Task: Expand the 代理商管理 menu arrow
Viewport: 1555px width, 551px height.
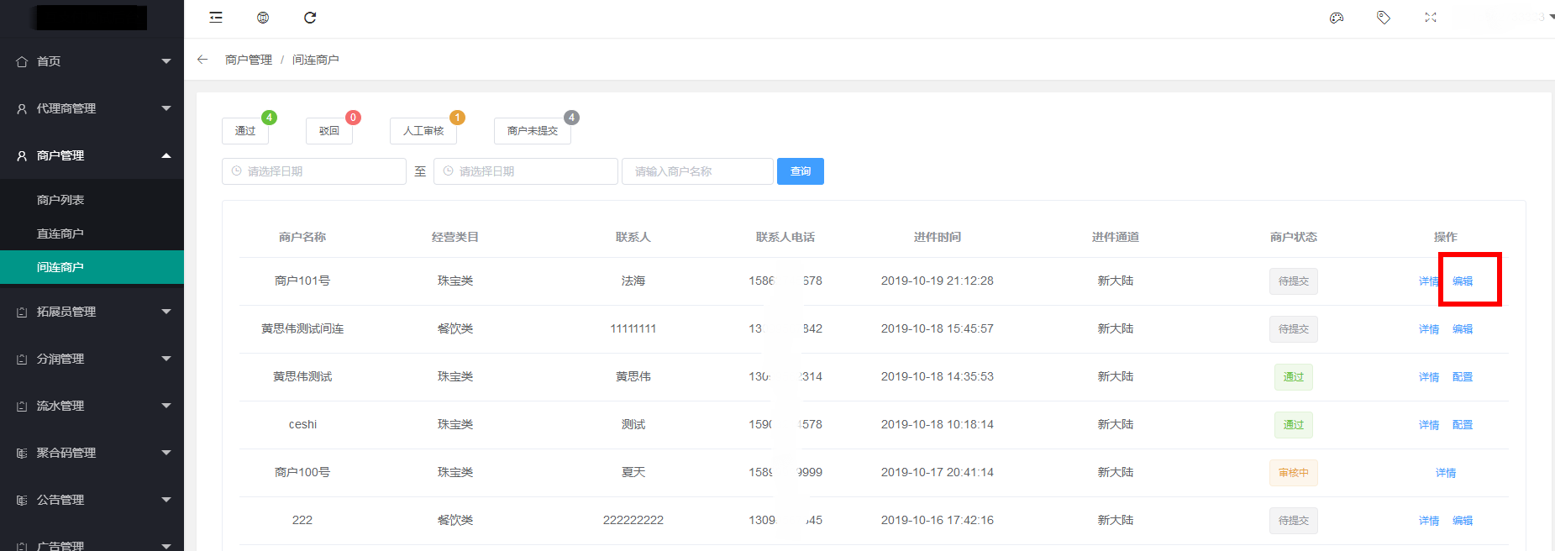Action: (x=166, y=108)
